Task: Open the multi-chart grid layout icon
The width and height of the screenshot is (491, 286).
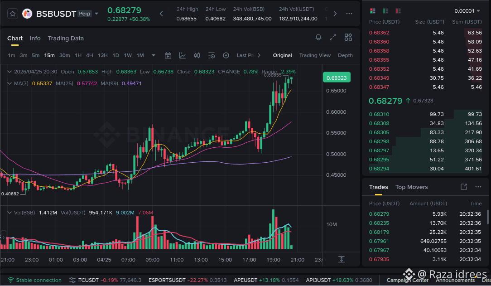Action: tap(348, 37)
